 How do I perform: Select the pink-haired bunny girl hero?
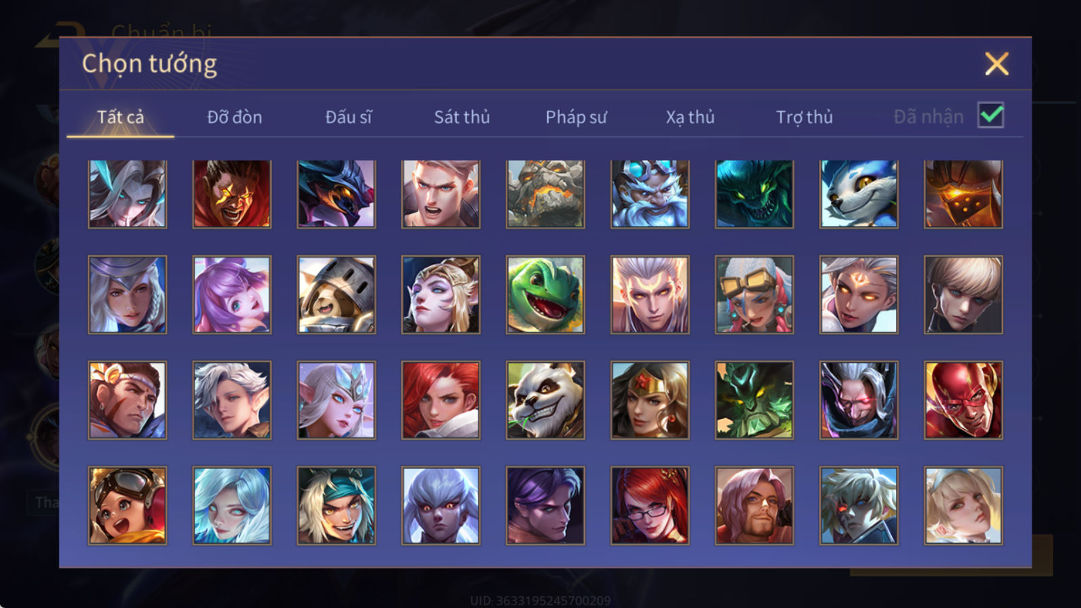tap(232, 295)
